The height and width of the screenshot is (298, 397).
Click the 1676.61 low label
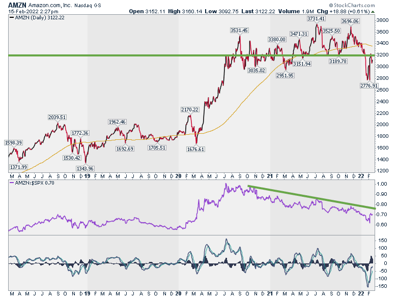195,149
